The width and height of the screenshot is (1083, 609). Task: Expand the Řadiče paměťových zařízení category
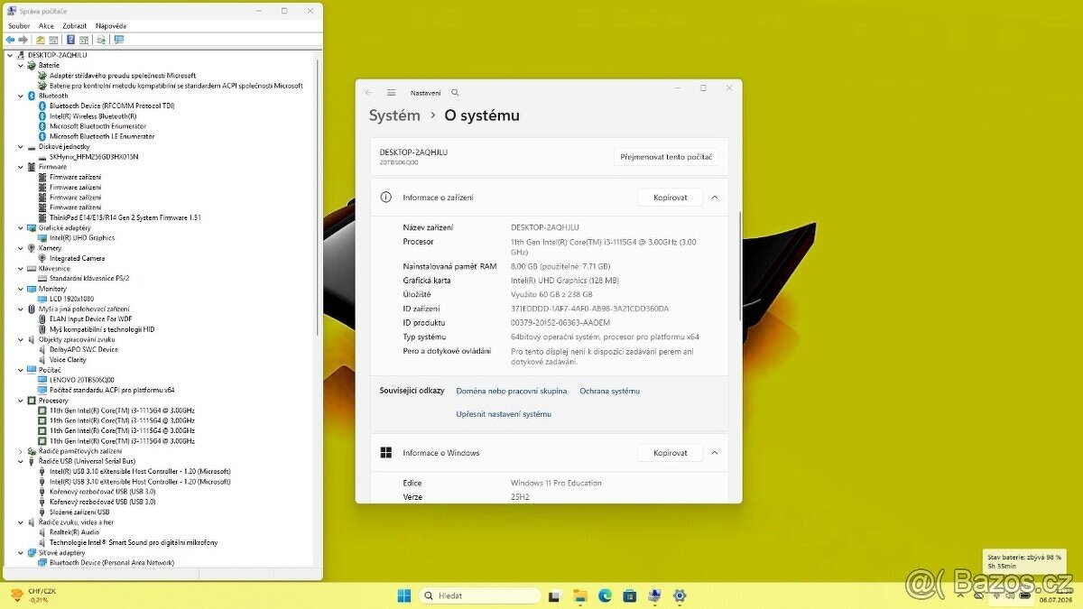point(21,451)
